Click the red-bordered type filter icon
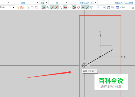This screenshot has width=135, height=97. tap(22, 7)
